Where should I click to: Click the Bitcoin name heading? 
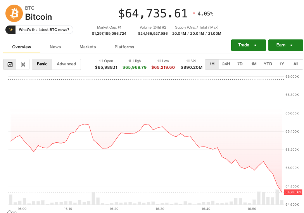38,17
